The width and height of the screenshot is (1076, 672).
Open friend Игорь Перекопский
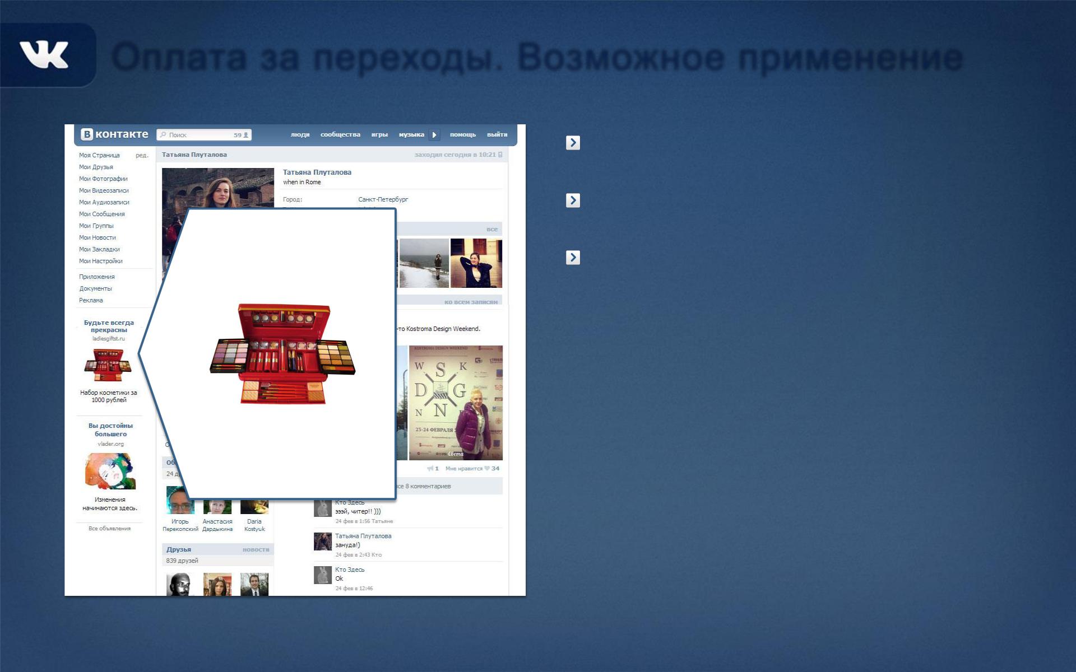point(180,525)
